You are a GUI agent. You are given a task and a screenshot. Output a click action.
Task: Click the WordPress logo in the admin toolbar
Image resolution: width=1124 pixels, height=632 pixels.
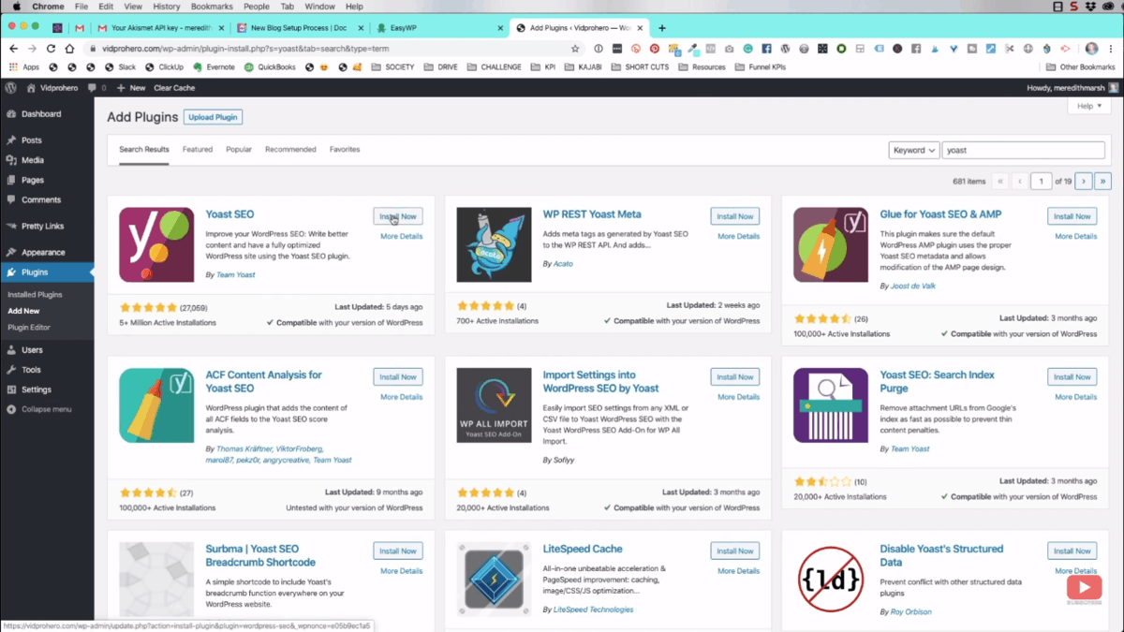point(10,88)
